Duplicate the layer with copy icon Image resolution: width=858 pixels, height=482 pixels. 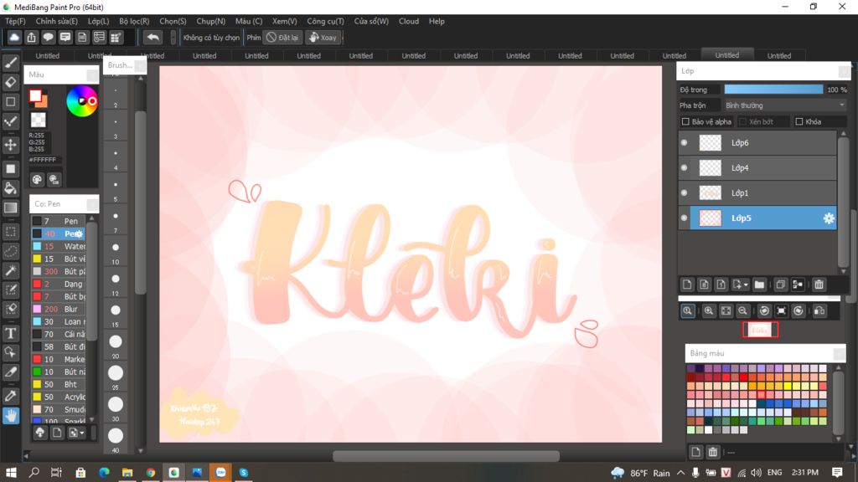[781, 285]
